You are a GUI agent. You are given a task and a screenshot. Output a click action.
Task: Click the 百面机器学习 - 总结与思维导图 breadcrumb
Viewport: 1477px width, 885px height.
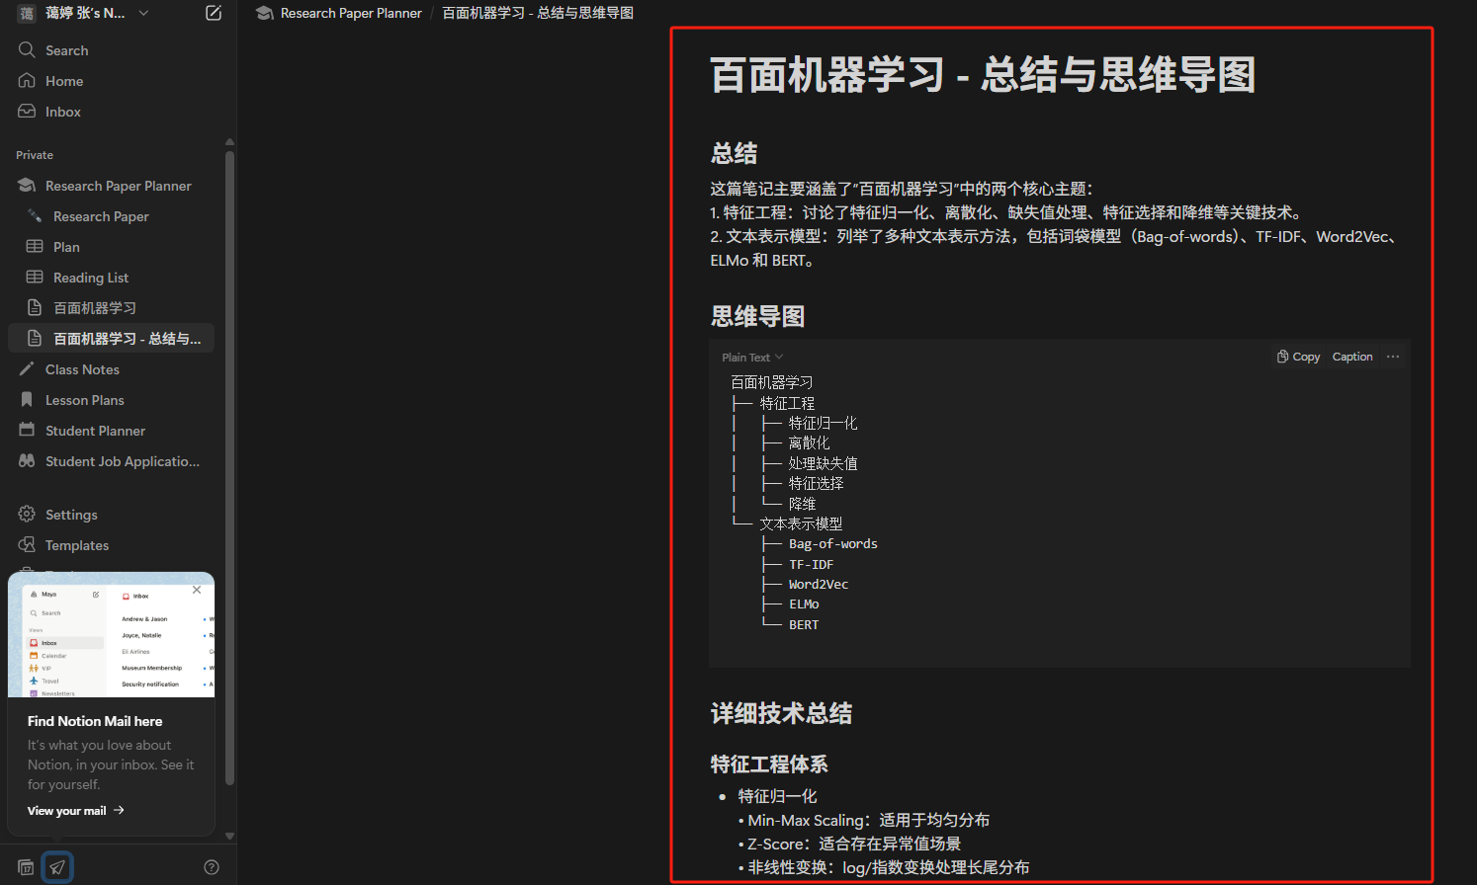[538, 13]
